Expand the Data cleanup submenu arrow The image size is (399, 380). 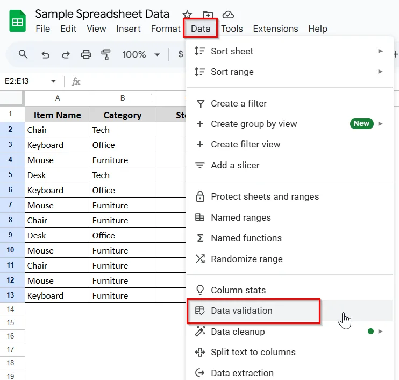coord(380,332)
